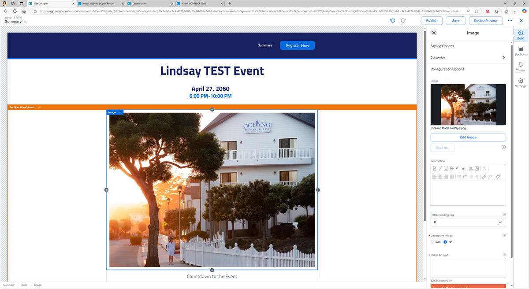Open the Build panel
This screenshot has height=289, width=529.
521,35
